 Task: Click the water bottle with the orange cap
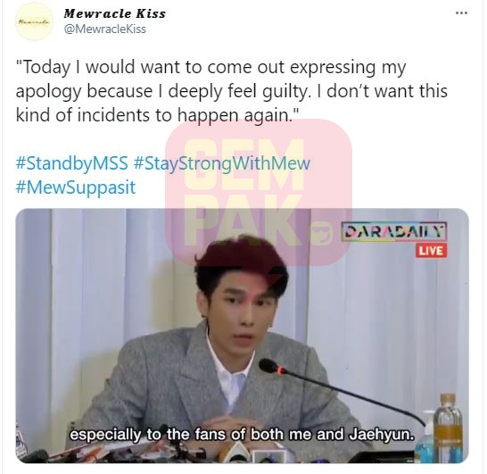(x=448, y=427)
